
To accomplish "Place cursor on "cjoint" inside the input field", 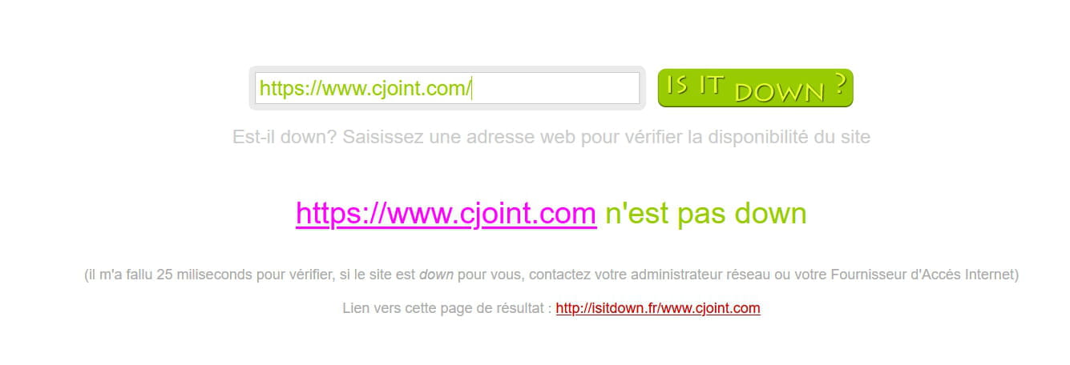I will tap(398, 89).
